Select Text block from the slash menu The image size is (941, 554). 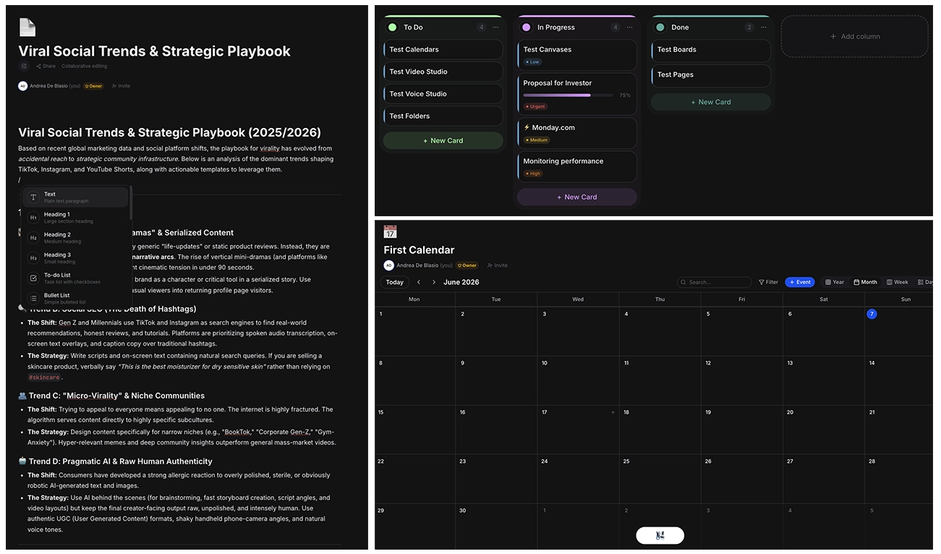[x=75, y=197]
